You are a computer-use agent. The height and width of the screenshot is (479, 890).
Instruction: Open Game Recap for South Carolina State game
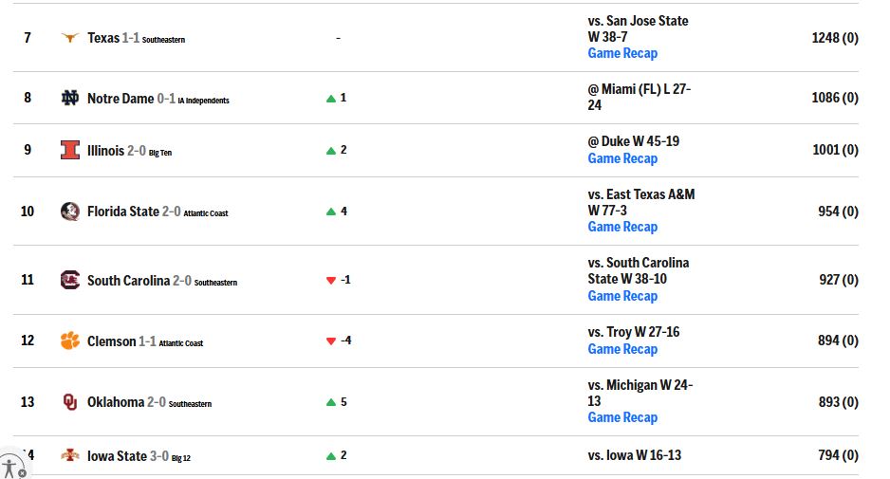[622, 296]
